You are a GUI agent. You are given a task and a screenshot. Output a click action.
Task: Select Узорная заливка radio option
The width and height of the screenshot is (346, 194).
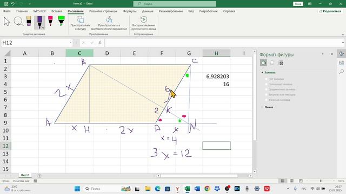[267, 100]
